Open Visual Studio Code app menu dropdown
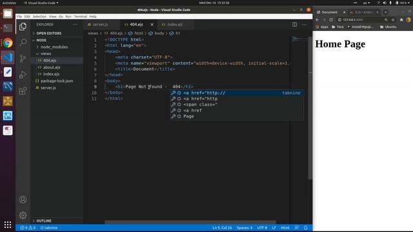The image size is (413, 232). pos(41,3)
